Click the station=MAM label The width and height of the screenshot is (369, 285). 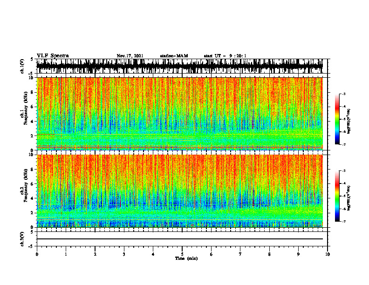[174, 56]
